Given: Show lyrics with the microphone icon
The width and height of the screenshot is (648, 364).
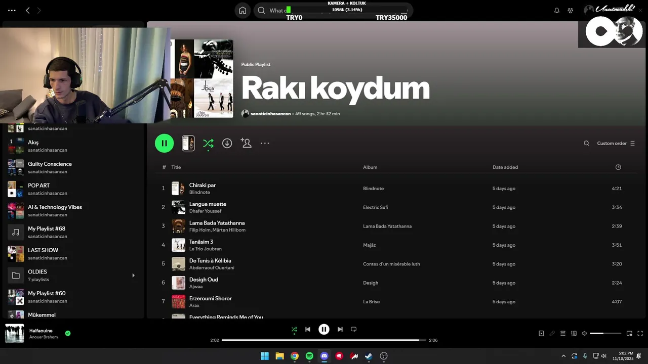Looking at the screenshot, I should pos(552,333).
